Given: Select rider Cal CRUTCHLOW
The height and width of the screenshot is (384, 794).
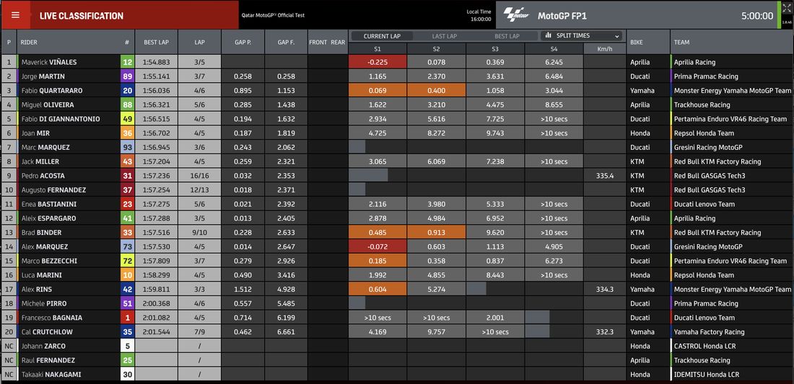Looking at the screenshot, I should (47, 332).
